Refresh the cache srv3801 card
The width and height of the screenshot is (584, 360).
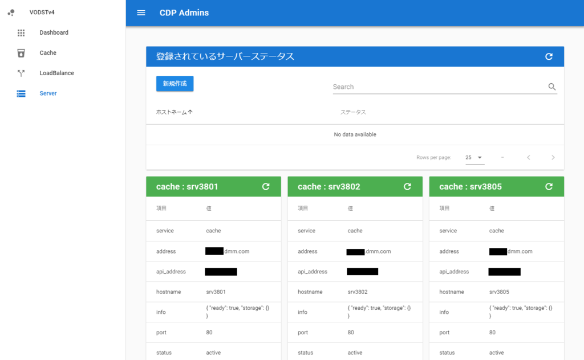(266, 186)
